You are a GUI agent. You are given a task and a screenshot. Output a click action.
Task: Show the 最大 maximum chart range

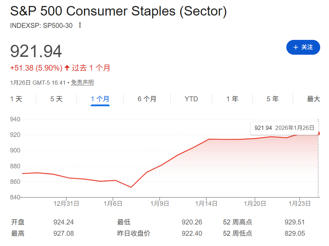point(313,99)
